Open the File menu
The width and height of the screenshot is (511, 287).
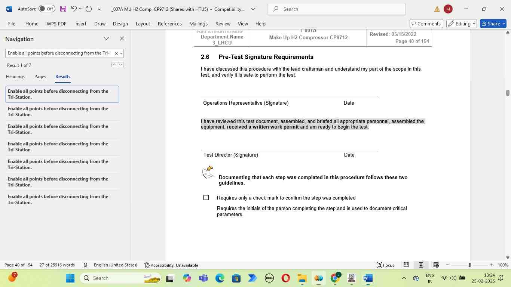point(12,24)
